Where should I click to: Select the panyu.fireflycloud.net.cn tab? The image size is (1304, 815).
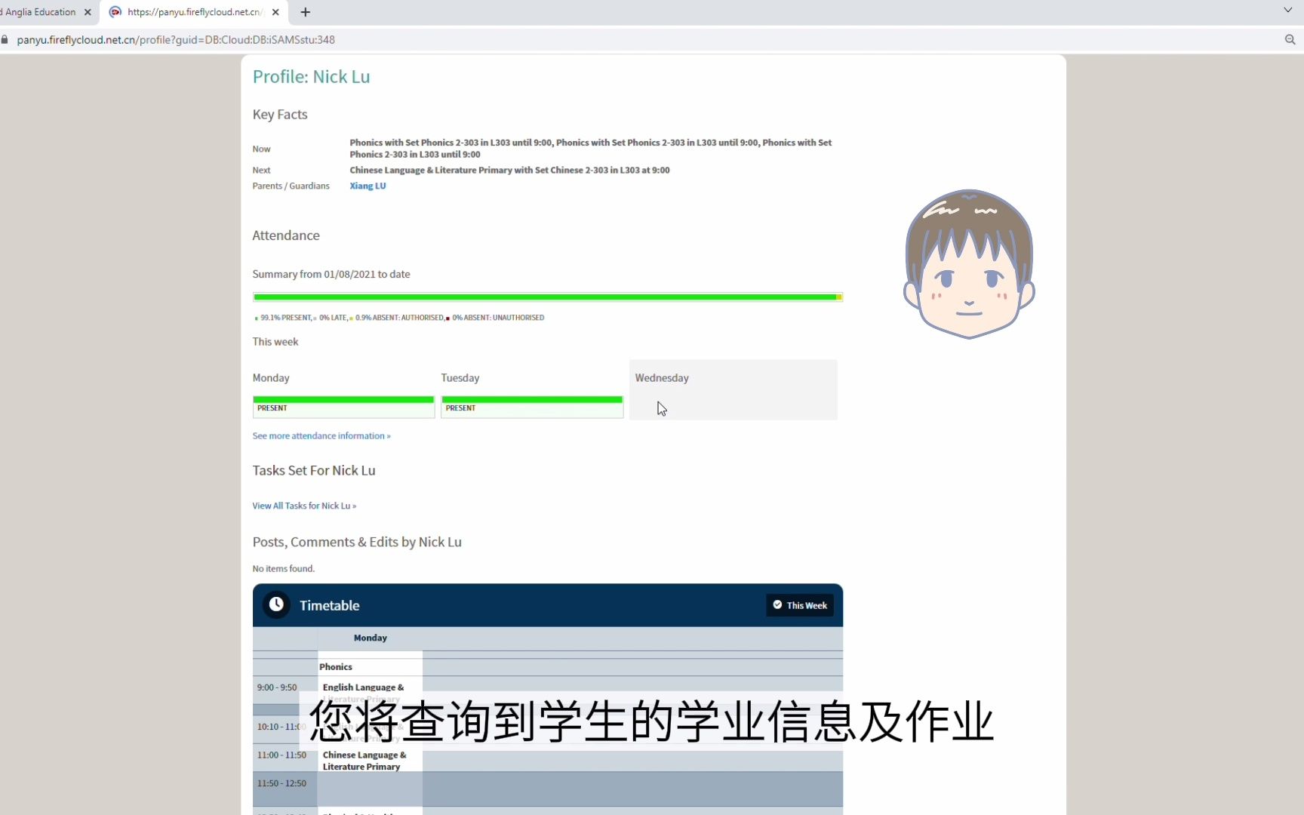194,12
